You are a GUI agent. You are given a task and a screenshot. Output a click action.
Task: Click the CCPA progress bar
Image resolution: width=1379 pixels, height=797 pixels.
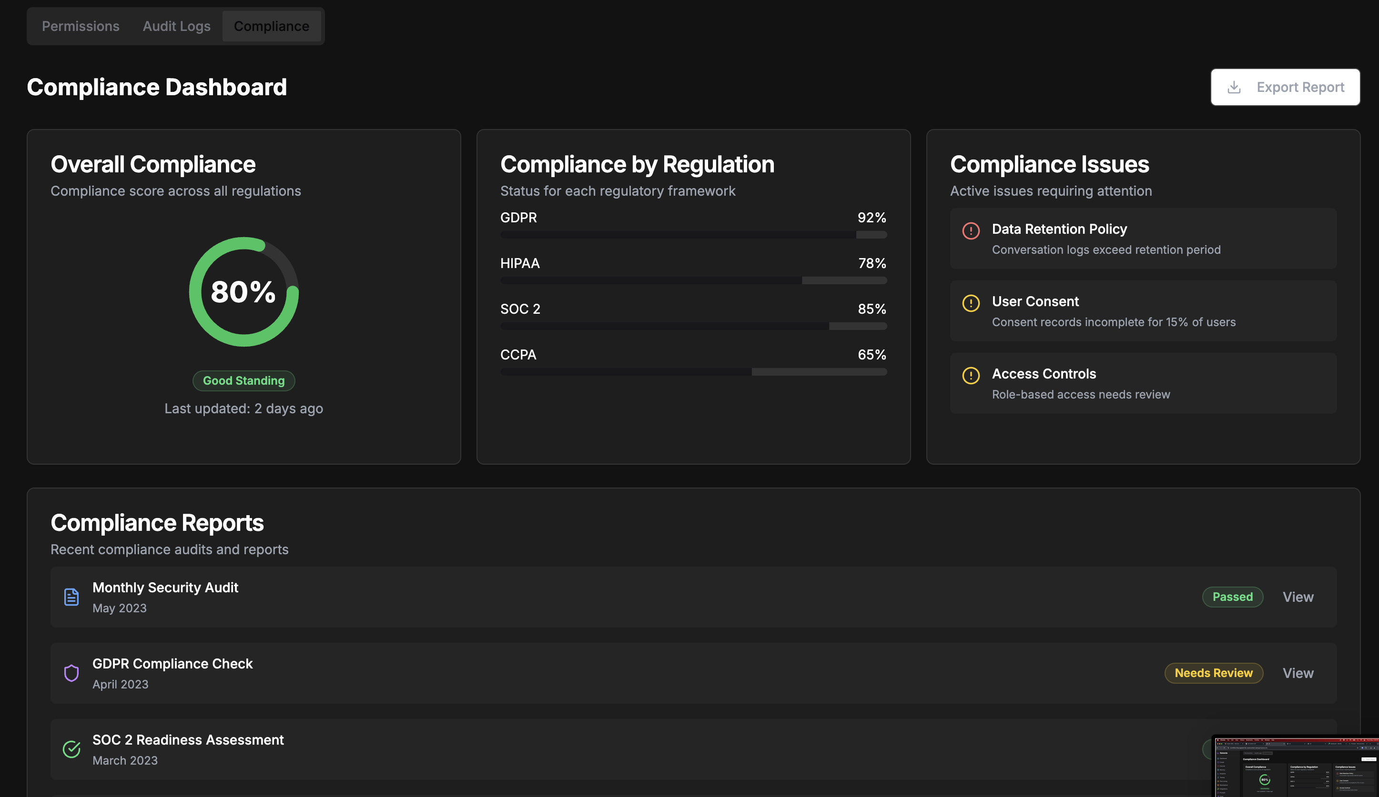tap(693, 372)
